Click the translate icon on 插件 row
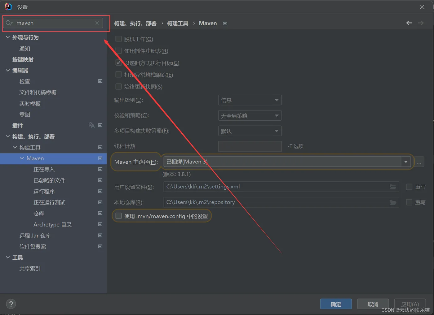 pos(91,125)
